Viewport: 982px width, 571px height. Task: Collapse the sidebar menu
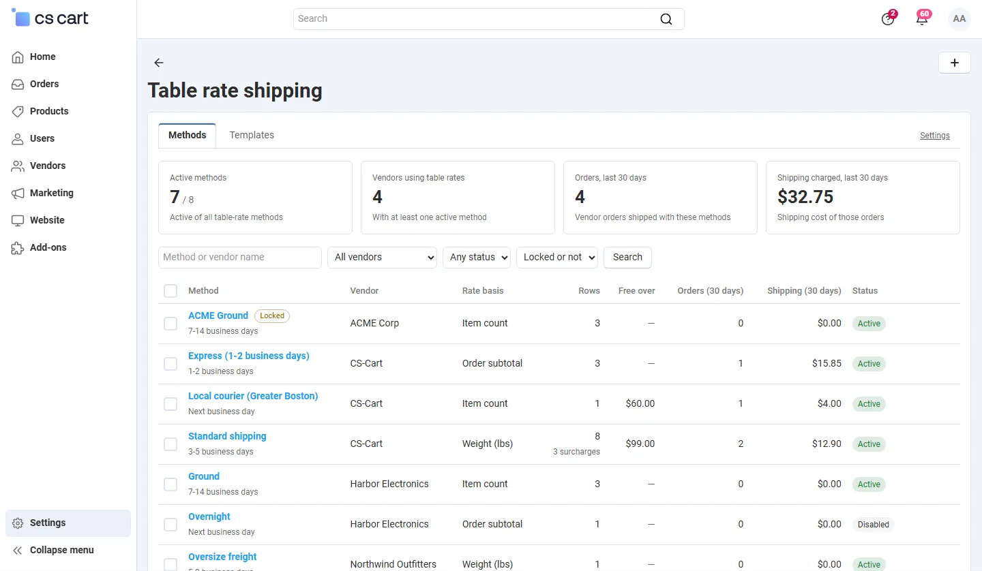click(x=68, y=550)
